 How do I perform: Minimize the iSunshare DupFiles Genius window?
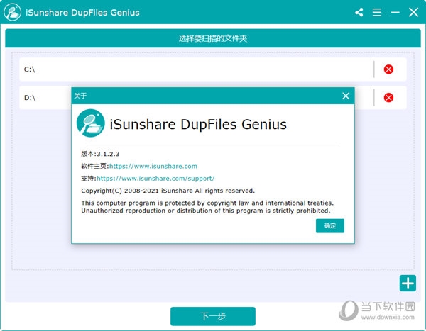[395, 12]
